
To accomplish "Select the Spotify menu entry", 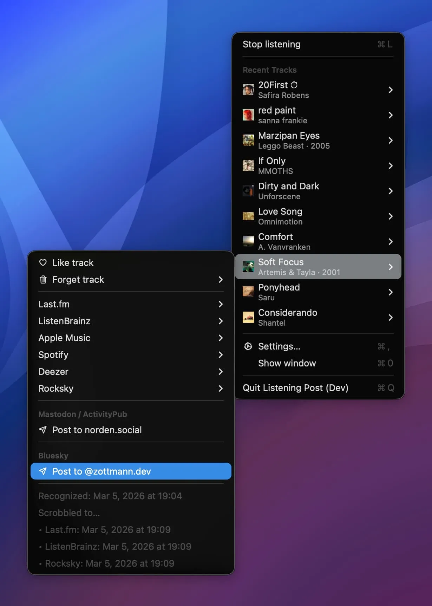I will pos(131,355).
